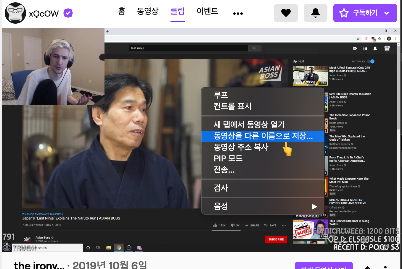Open the 'Meet A Real Samurai' video thumbnail
Screen dimensions: 402x269
point(310,76)
